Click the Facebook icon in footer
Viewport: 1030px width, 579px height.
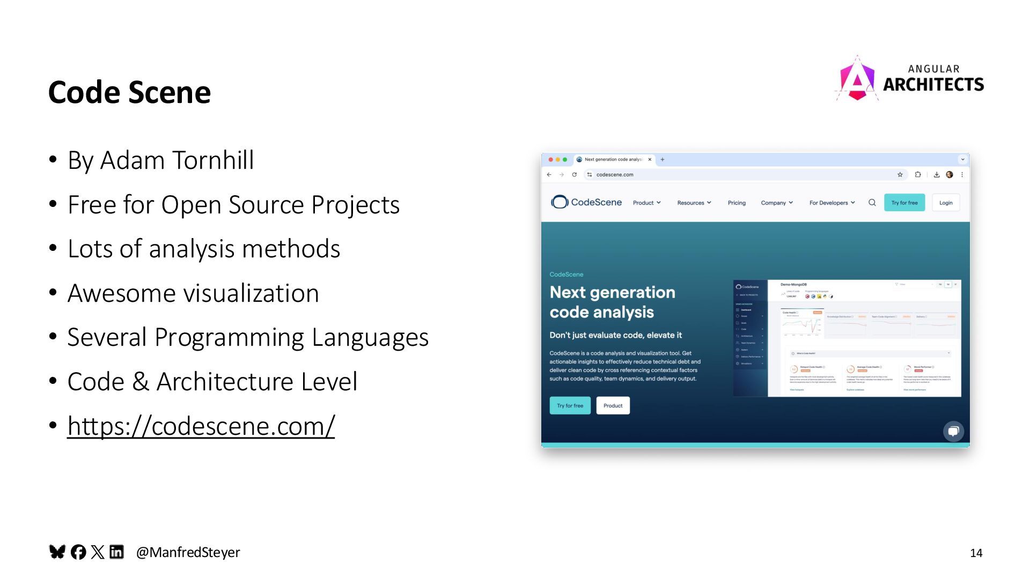(78, 552)
